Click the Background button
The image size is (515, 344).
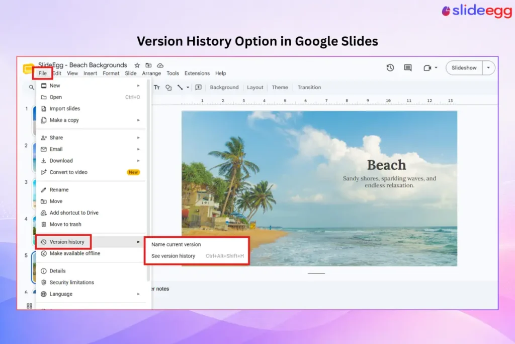224,88
